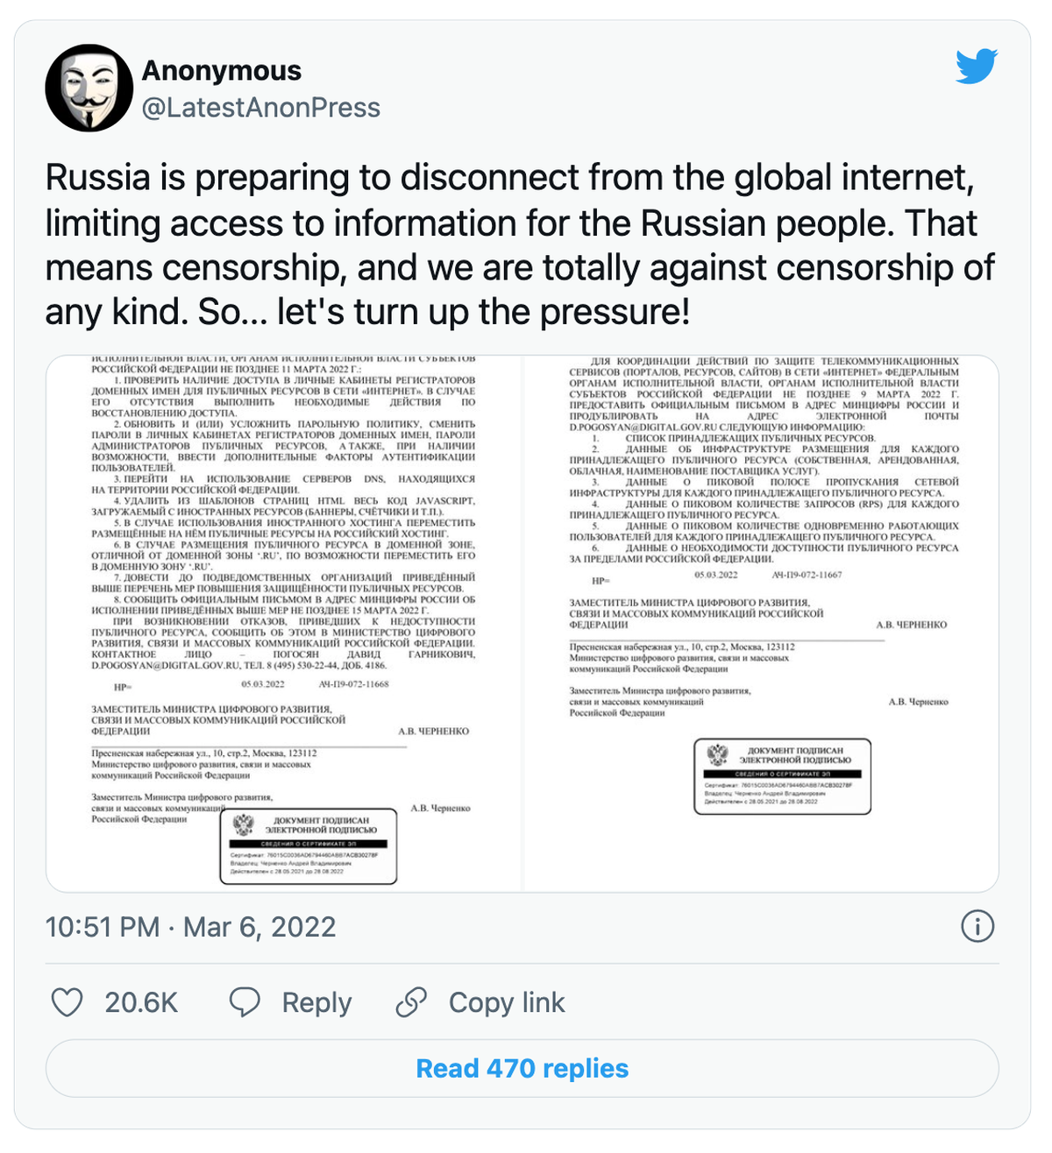
Task: Click the Copy link label
Action: 507,1002
